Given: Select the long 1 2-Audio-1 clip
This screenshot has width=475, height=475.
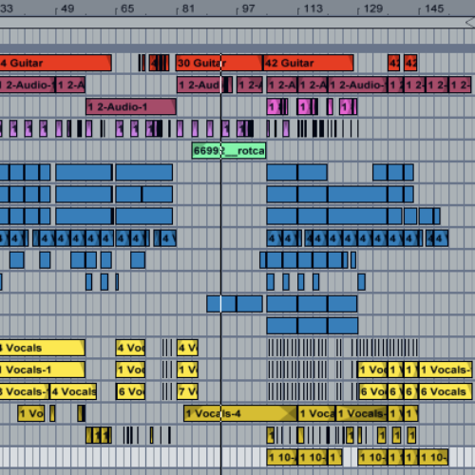Looking at the screenshot, I should [131, 106].
